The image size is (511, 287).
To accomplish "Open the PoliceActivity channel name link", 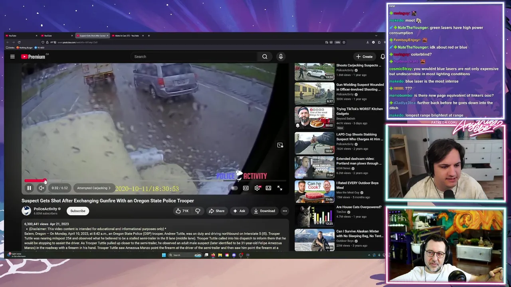I will click(x=45, y=209).
